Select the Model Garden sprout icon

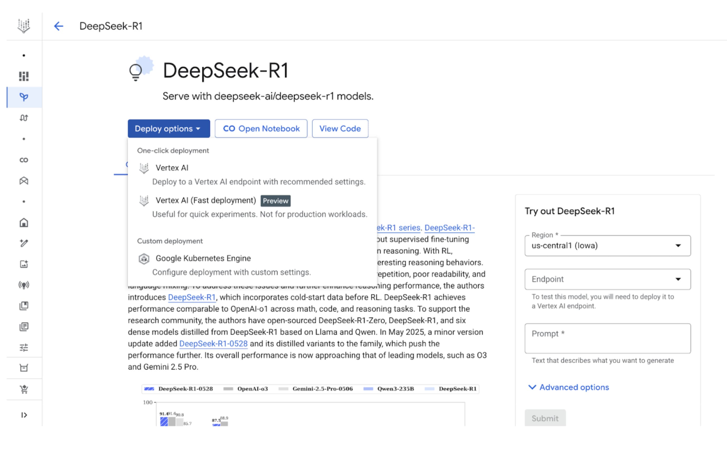24,97
